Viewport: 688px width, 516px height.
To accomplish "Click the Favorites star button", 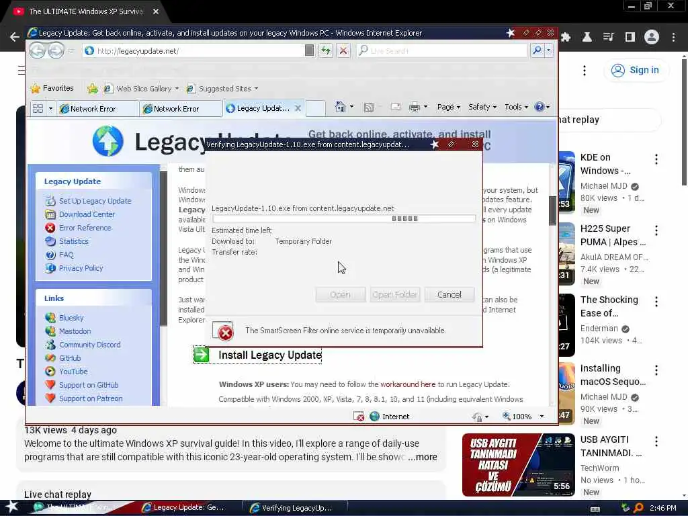I will tap(52, 88).
